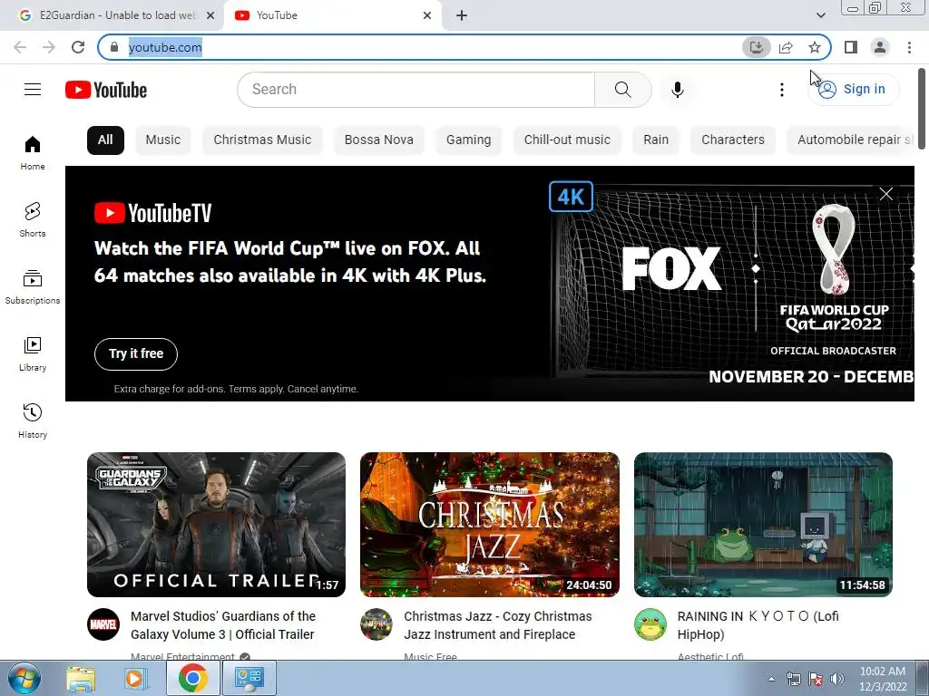Close the YouTube tab

[x=427, y=15]
